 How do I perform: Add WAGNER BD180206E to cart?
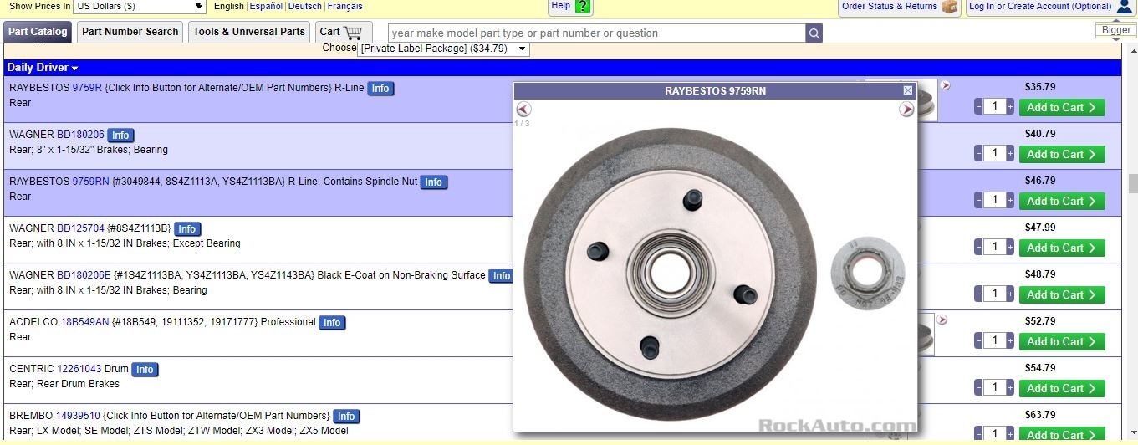pos(1062,294)
